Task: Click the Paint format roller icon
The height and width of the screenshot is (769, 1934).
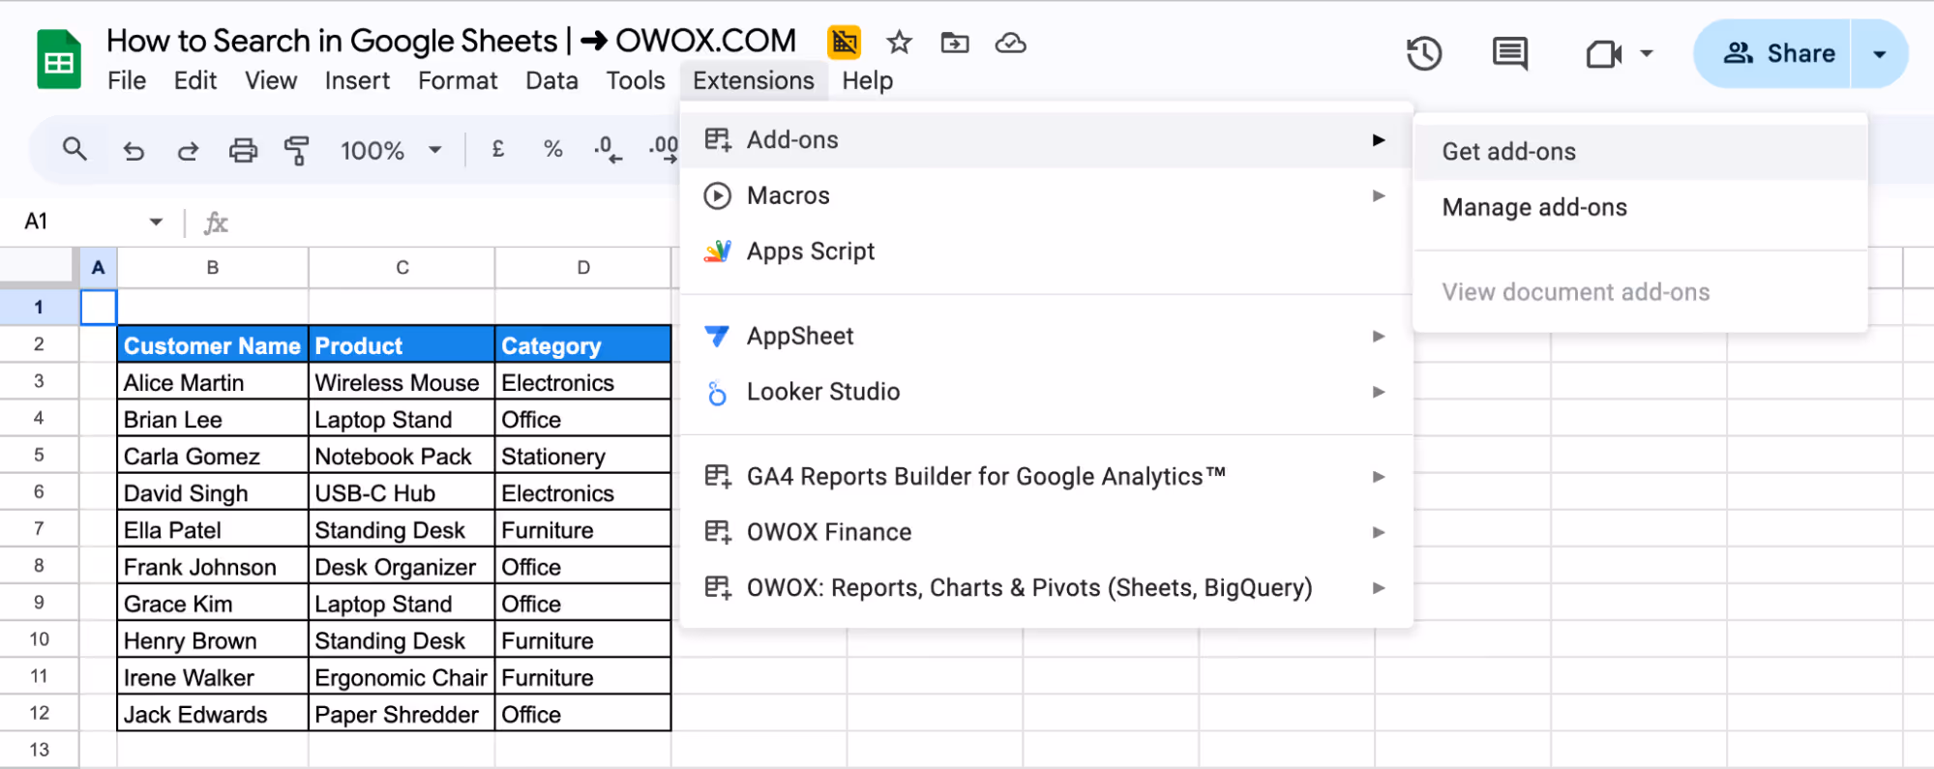Action: tap(296, 151)
